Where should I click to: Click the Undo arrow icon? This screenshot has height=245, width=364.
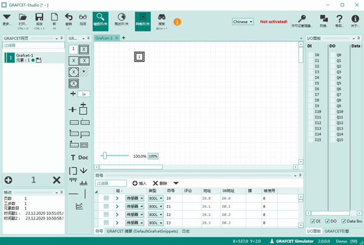pos(68,18)
